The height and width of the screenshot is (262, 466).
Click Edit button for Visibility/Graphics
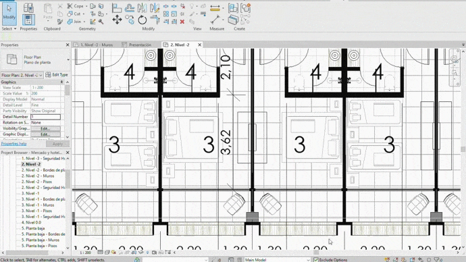tap(45, 128)
